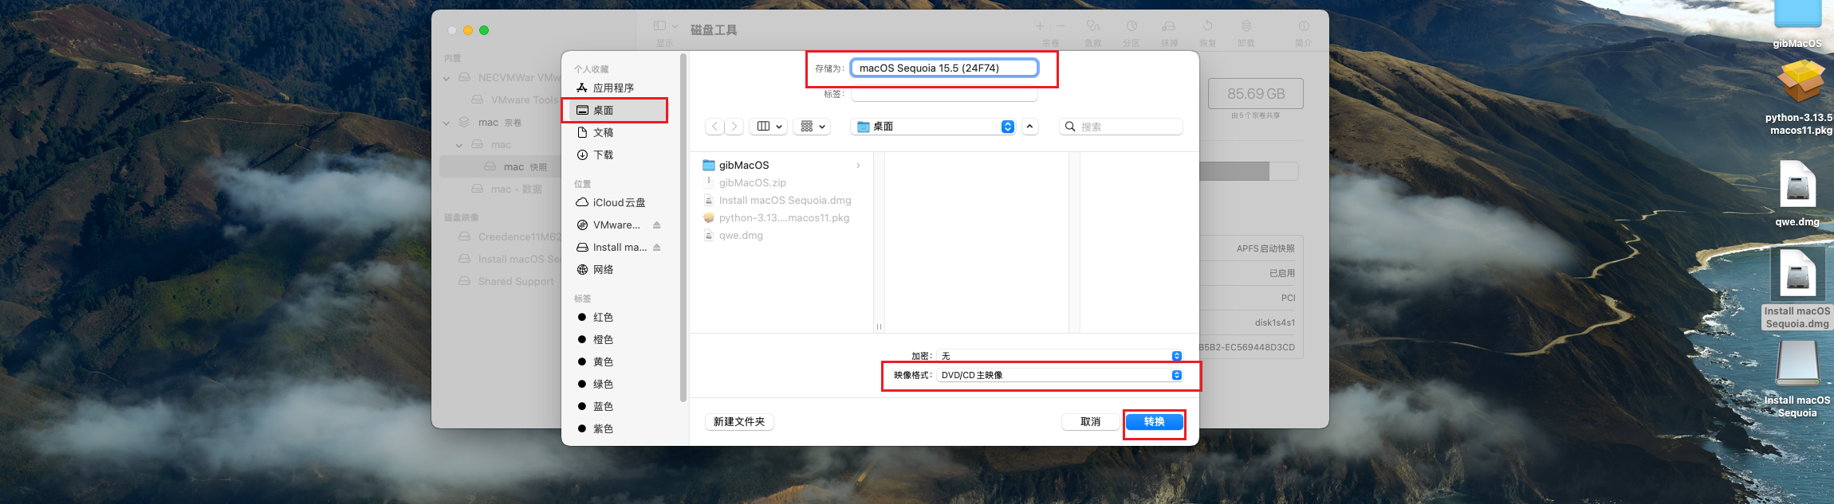Click the 搜索 search field
1834x504 pixels.
1121,127
